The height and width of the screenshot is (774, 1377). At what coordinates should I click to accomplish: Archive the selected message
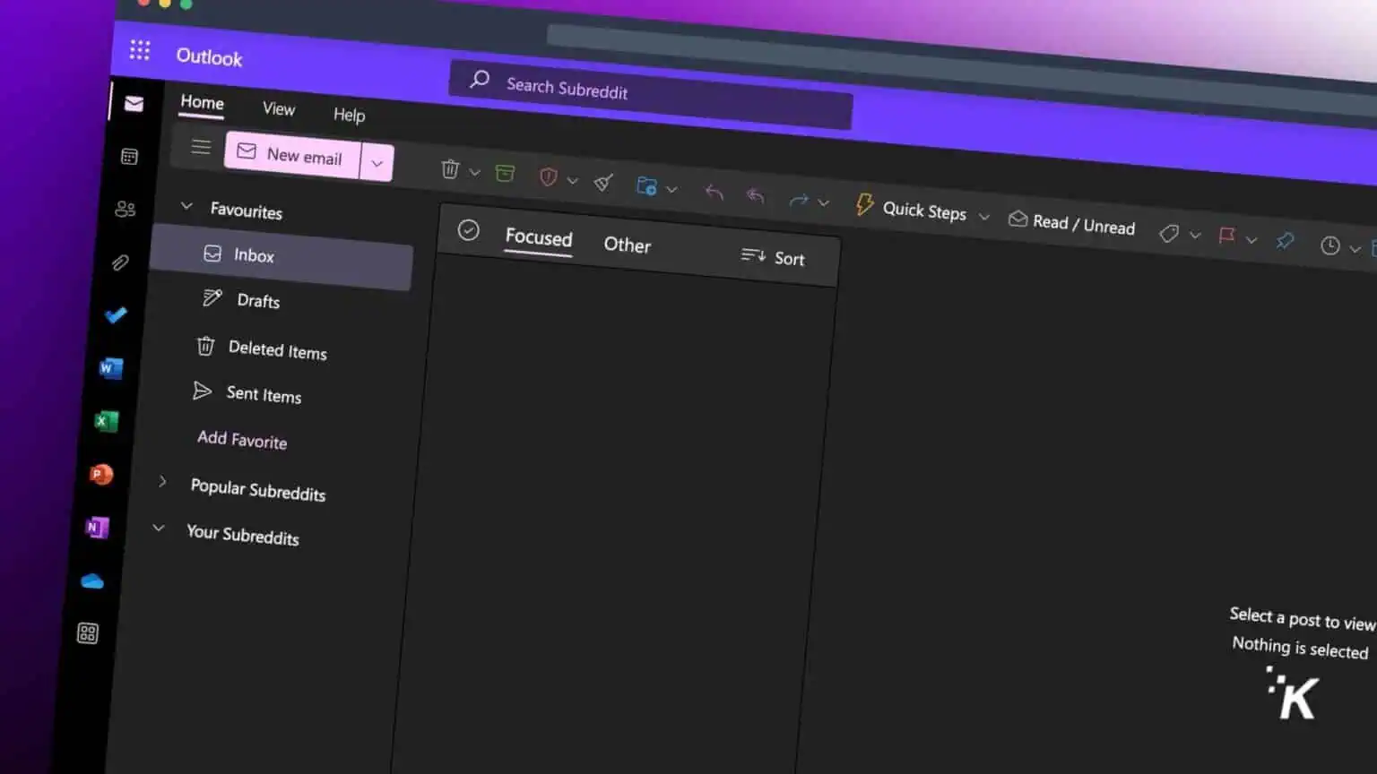[x=505, y=171]
